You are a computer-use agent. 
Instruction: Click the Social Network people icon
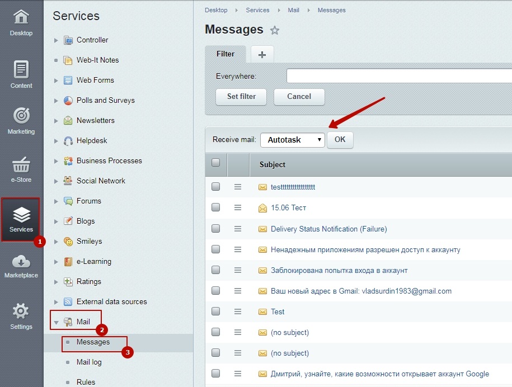pos(68,181)
